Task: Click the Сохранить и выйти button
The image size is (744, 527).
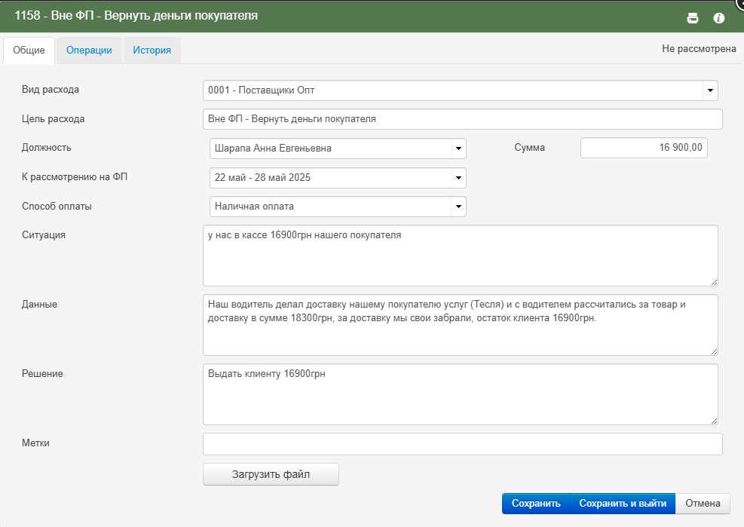Action: click(623, 504)
